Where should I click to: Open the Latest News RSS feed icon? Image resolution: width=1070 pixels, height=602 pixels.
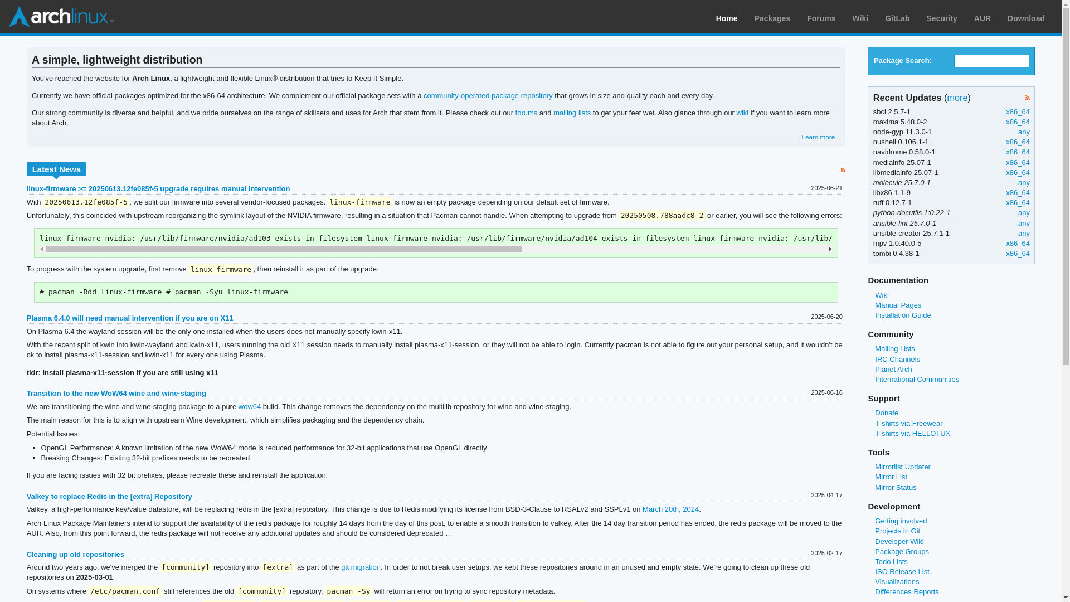click(x=843, y=170)
